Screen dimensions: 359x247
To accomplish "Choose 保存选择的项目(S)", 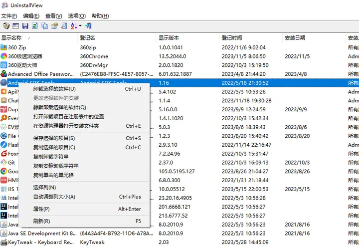I will point(84,138).
